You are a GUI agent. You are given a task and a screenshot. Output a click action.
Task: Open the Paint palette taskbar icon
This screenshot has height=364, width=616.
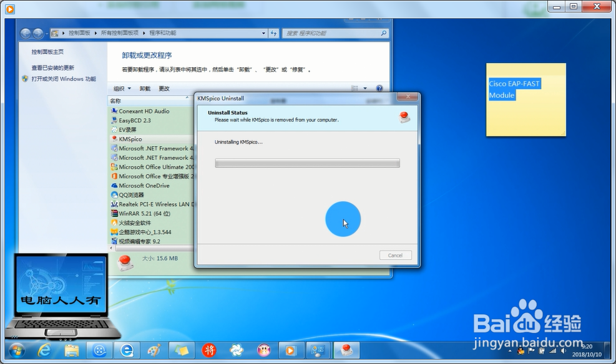154,350
